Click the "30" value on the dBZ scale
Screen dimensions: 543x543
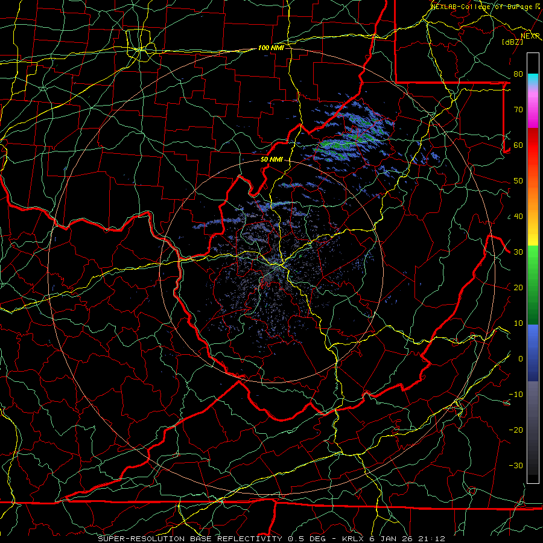(518, 252)
